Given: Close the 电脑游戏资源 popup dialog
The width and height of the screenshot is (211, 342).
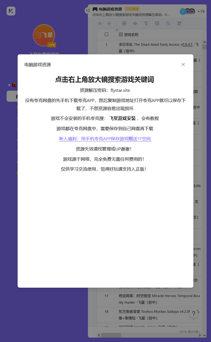Looking at the screenshot, I should tap(183, 64).
